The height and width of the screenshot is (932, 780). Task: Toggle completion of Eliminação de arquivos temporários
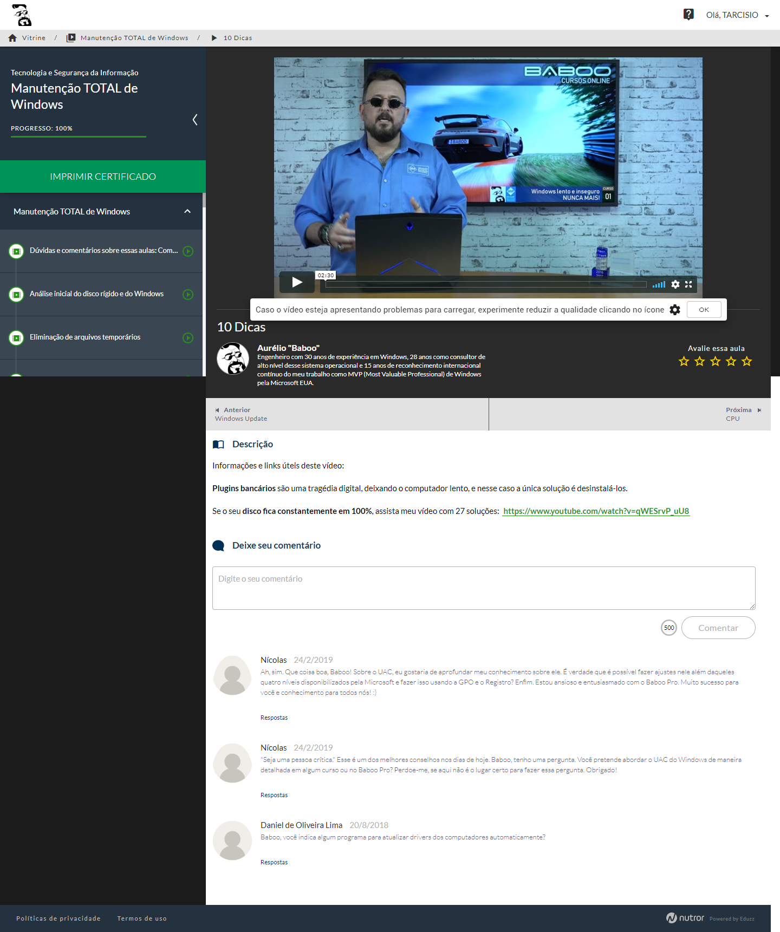188,338
